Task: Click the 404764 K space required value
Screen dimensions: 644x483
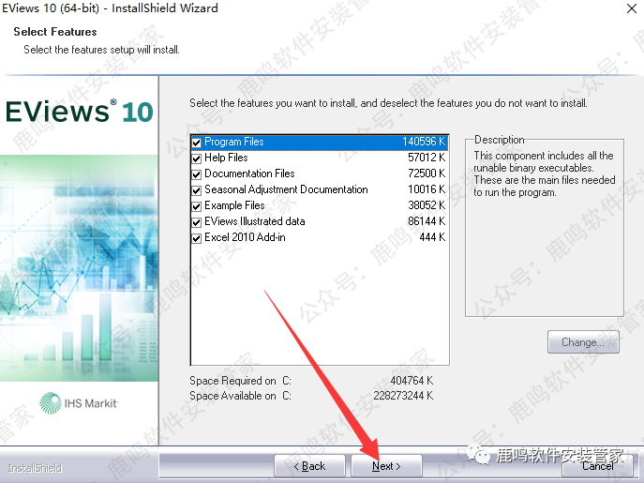Action: pos(412,381)
